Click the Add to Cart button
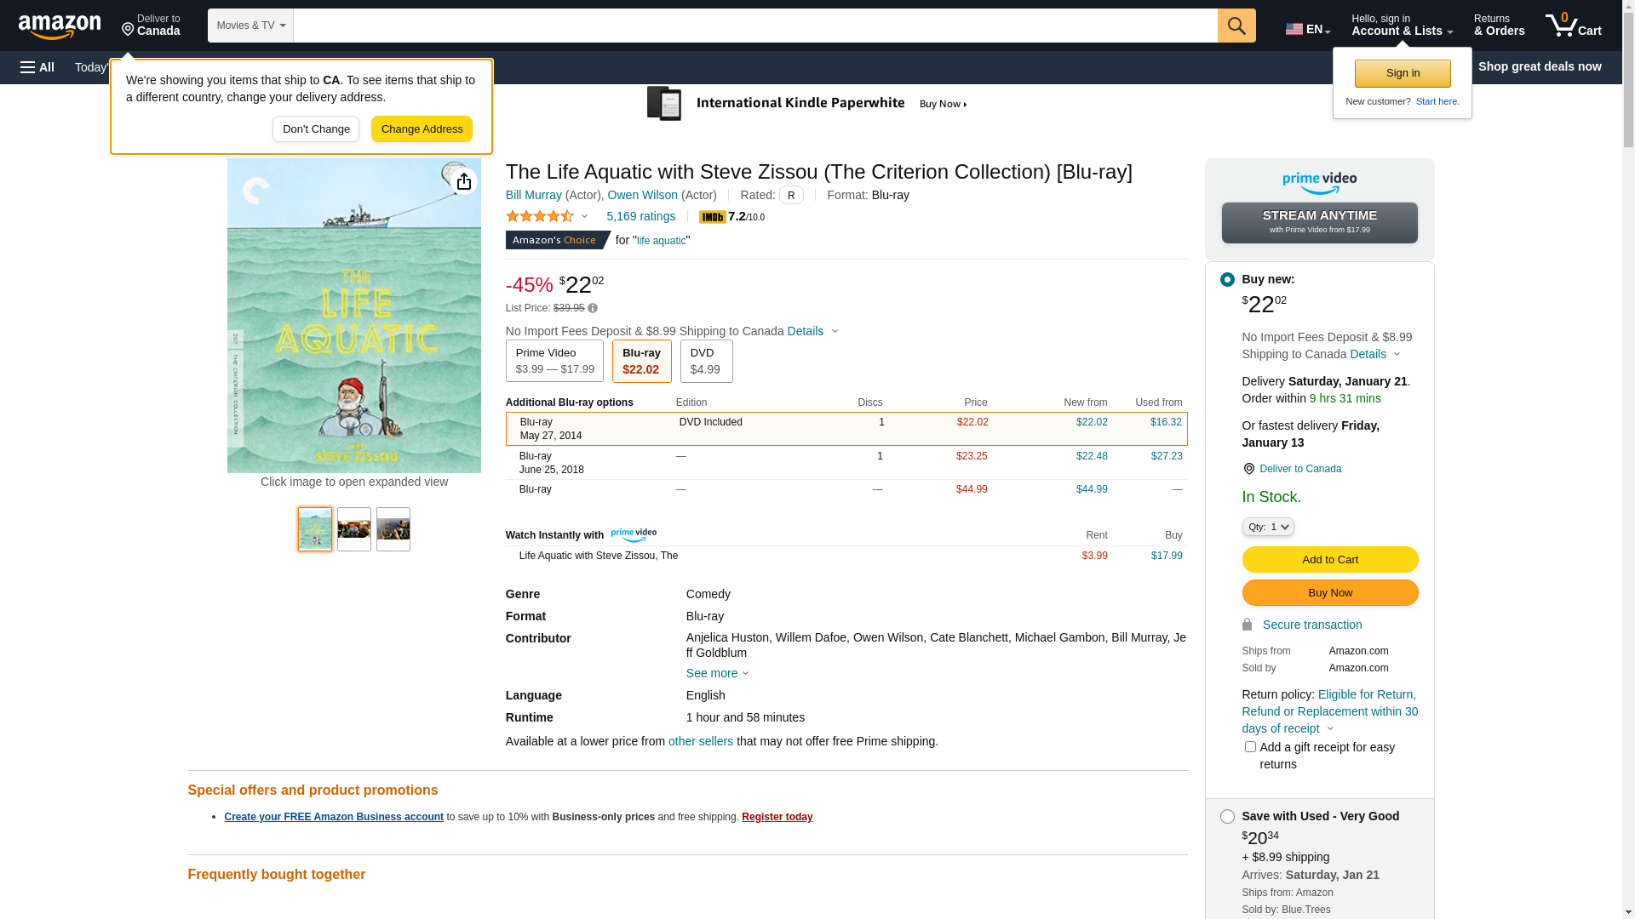Screen dimensions: 1635x919 [x=1329, y=560]
